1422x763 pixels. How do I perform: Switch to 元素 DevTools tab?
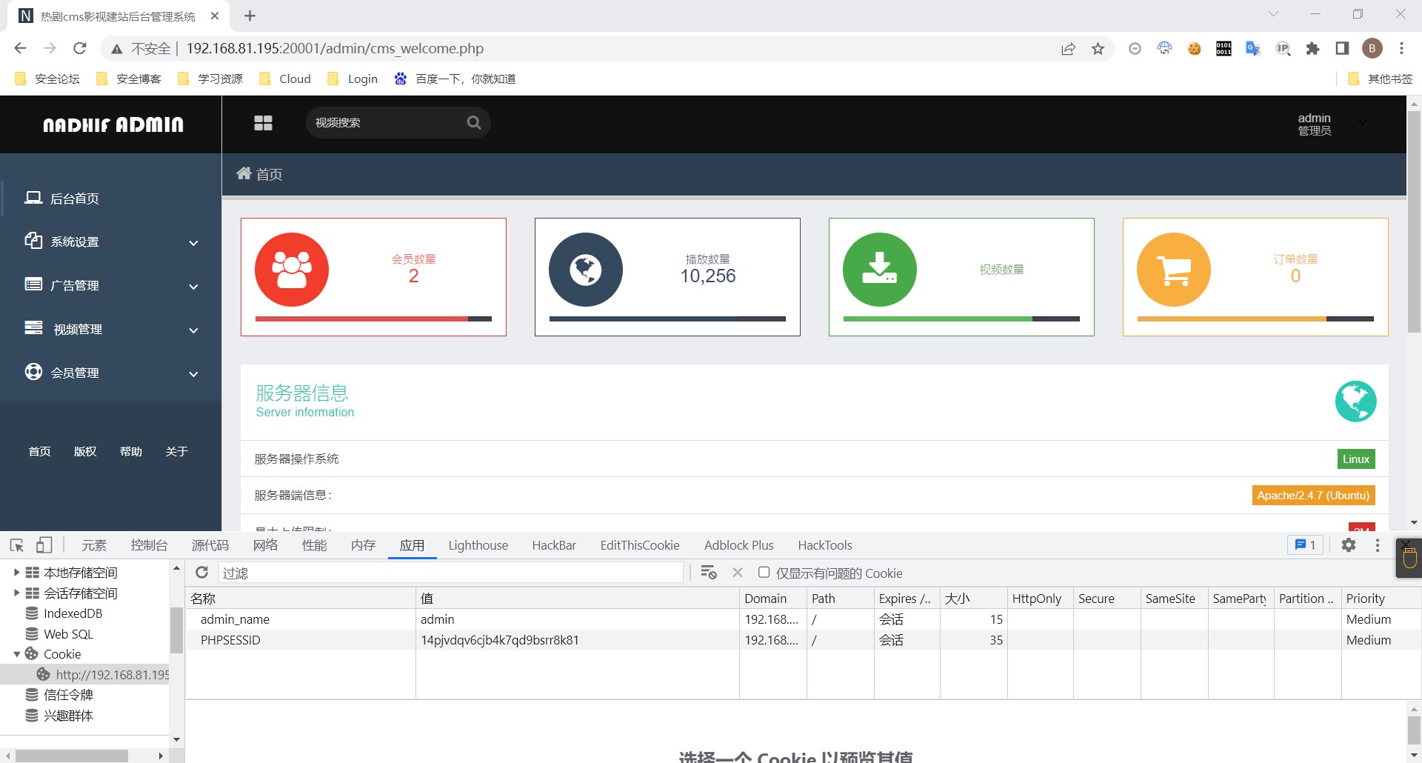click(x=94, y=545)
